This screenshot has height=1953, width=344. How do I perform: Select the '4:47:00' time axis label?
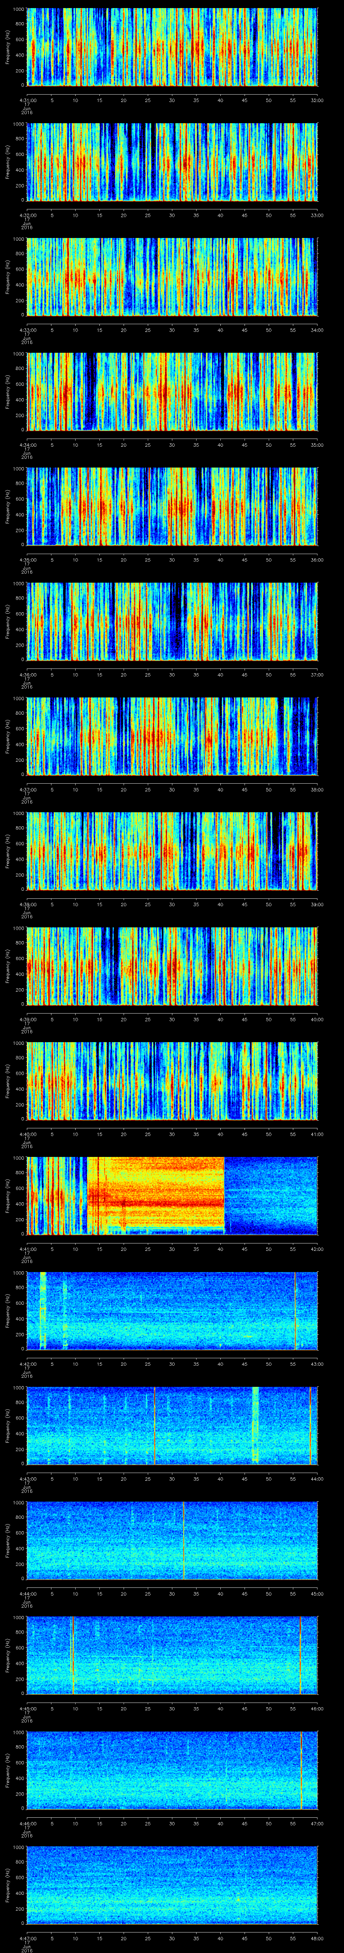point(27,1938)
